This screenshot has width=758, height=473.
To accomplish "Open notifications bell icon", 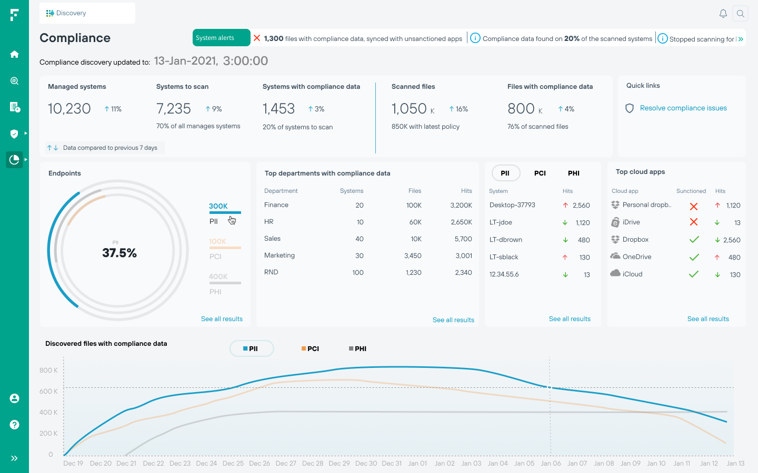I will (x=723, y=14).
